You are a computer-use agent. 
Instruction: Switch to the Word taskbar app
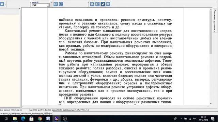pyautogui.click(x=48, y=119)
